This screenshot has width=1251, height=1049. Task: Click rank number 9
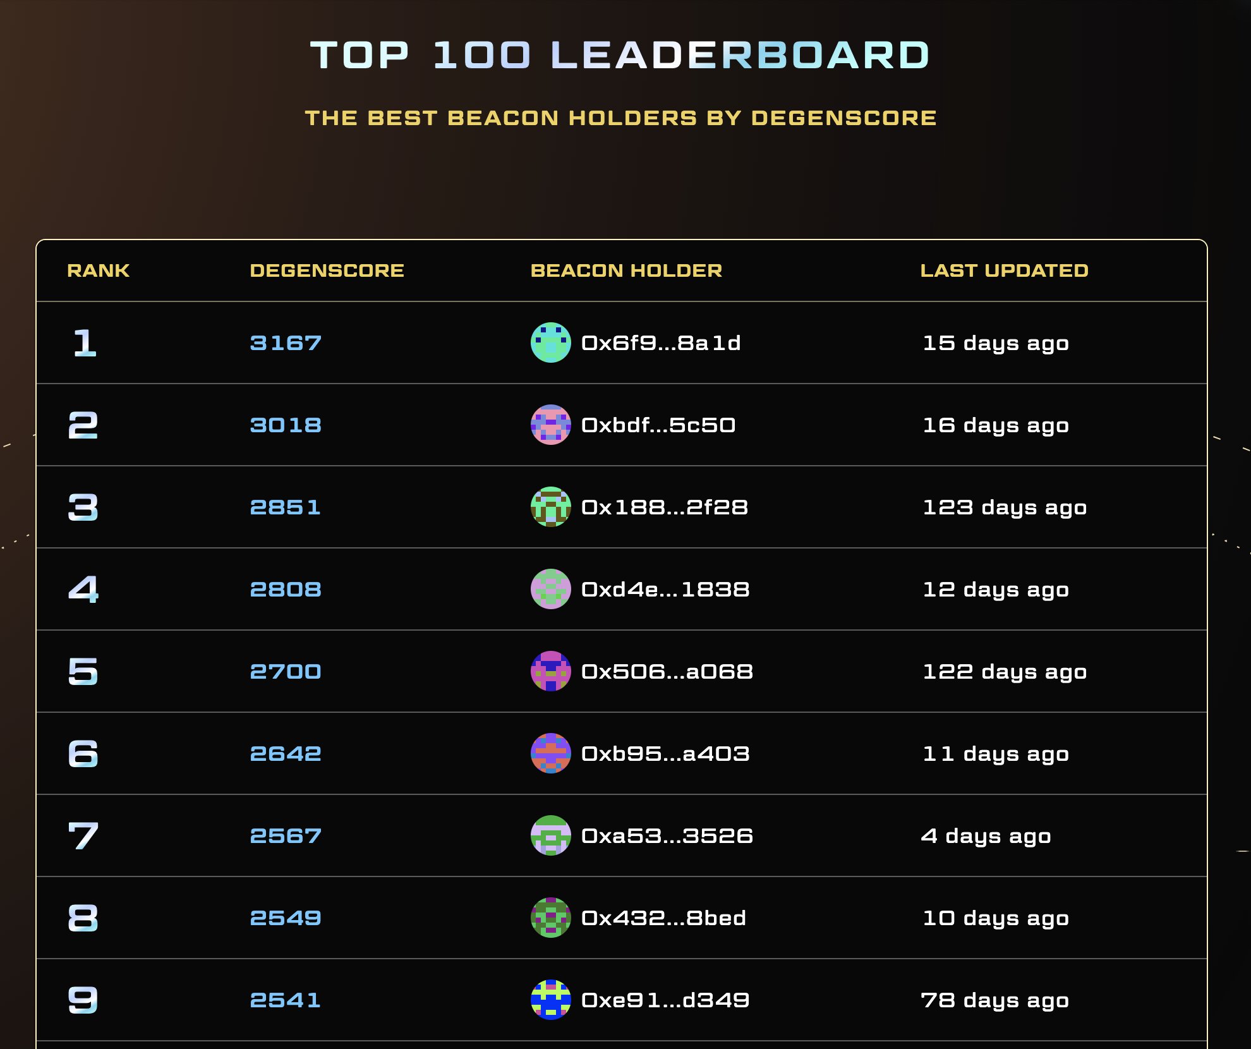click(x=83, y=1000)
